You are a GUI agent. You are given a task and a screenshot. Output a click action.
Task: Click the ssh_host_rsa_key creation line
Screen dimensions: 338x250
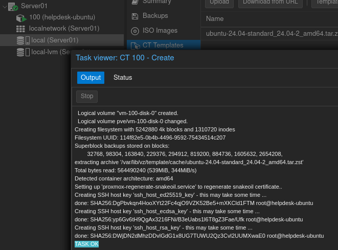[164, 228]
